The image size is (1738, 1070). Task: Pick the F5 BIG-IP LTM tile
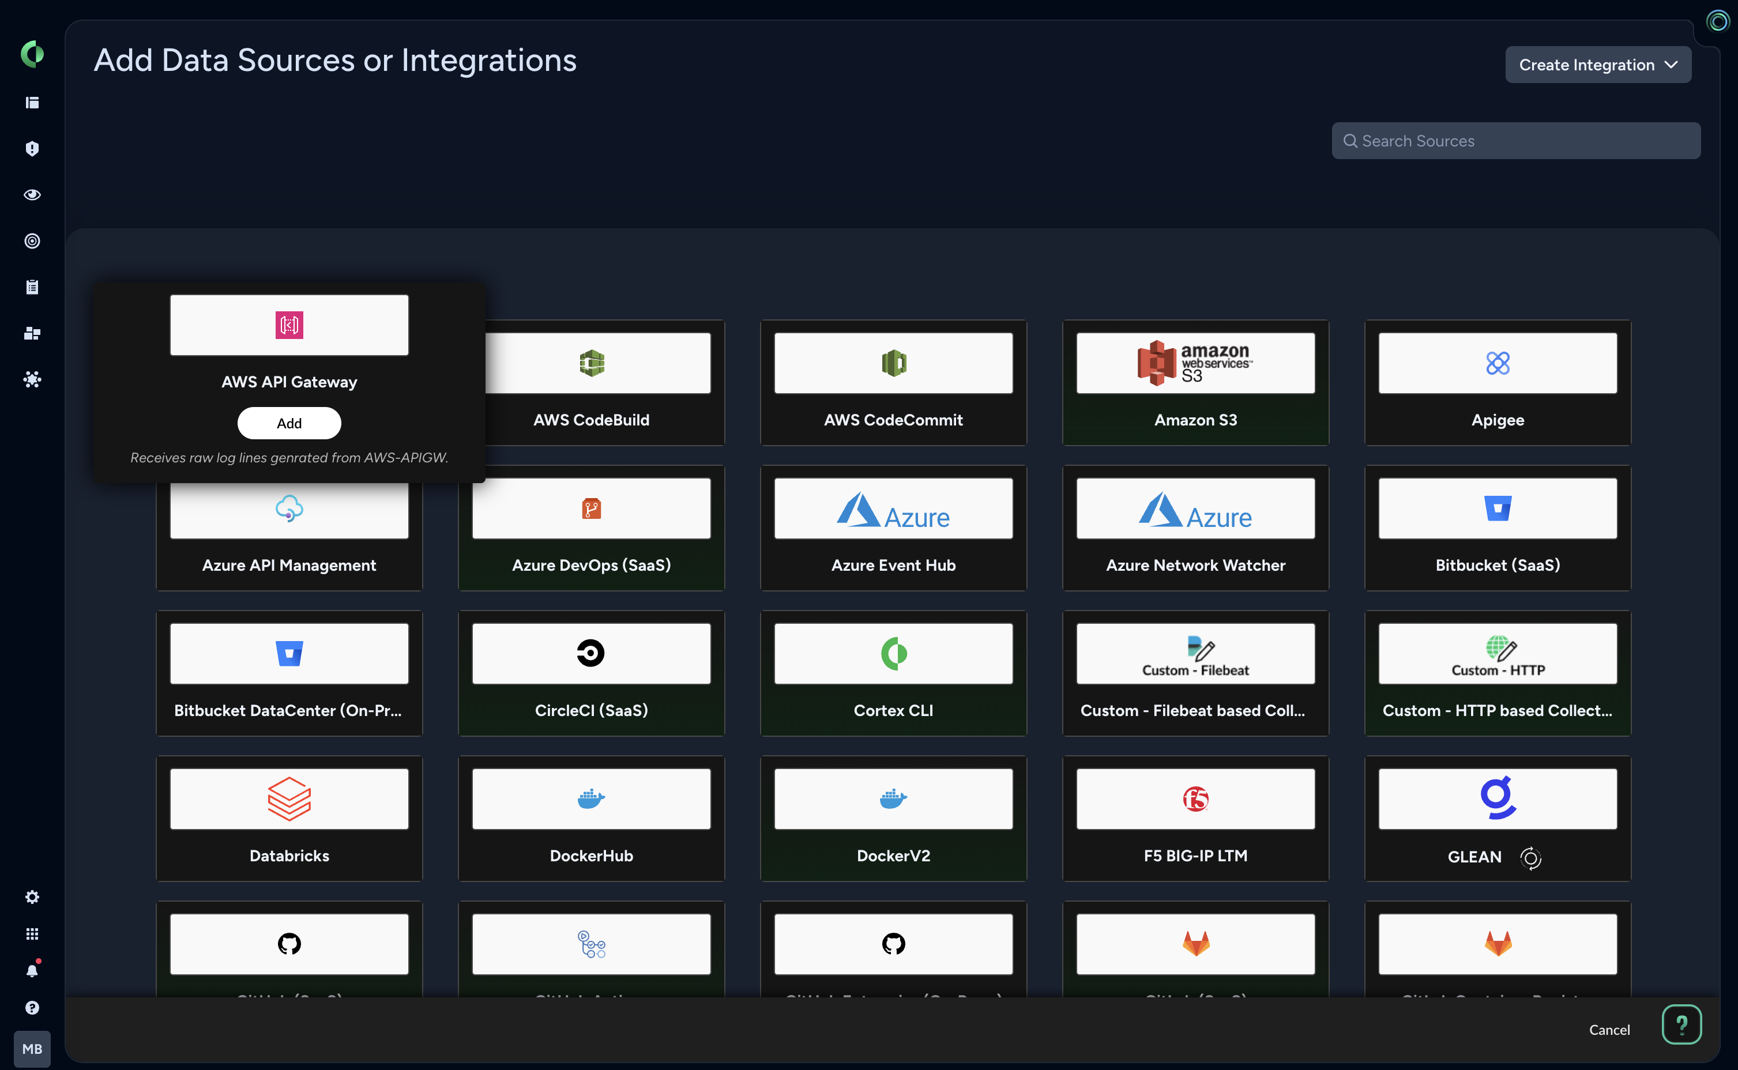[1195, 818]
